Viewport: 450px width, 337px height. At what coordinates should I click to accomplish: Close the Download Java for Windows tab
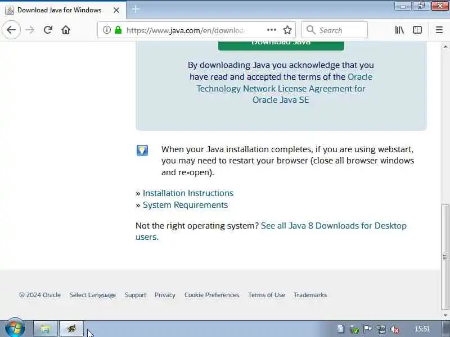[x=116, y=10]
